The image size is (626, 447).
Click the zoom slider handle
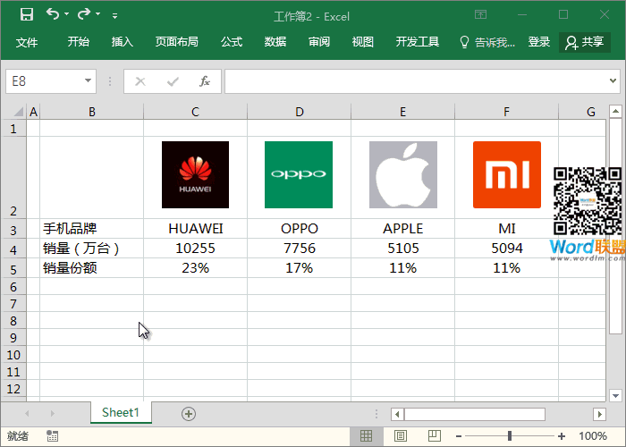(510, 436)
